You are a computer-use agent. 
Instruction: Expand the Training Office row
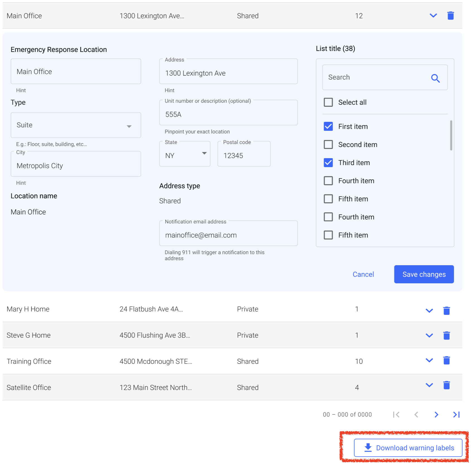[429, 361]
